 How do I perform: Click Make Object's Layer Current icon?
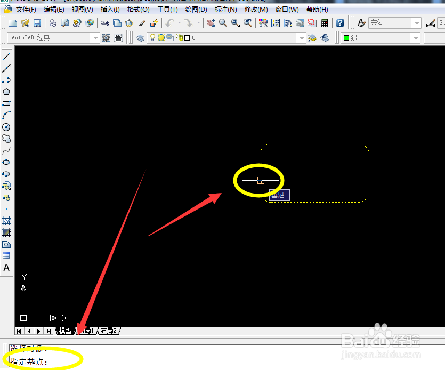(x=312, y=37)
